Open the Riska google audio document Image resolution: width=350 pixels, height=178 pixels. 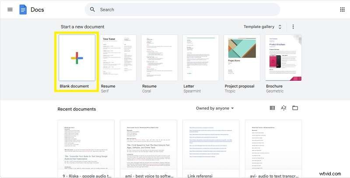pyautogui.click(x=86, y=149)
